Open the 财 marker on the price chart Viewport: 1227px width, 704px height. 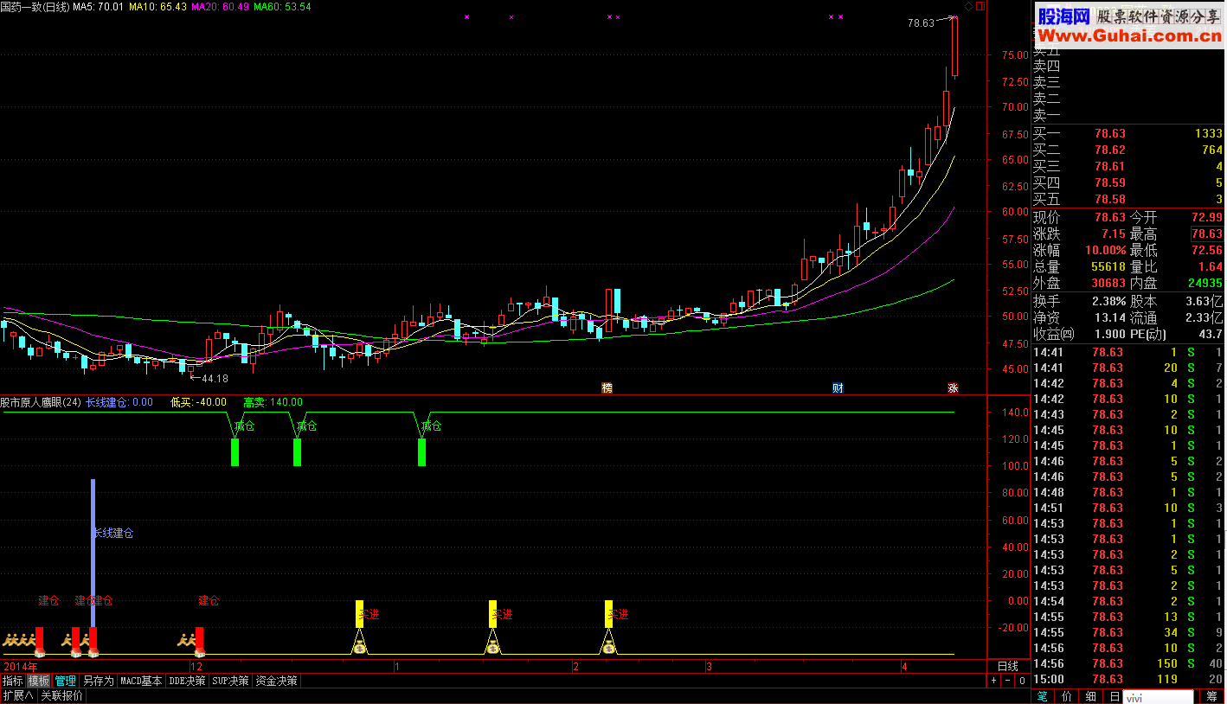[838, 388]
